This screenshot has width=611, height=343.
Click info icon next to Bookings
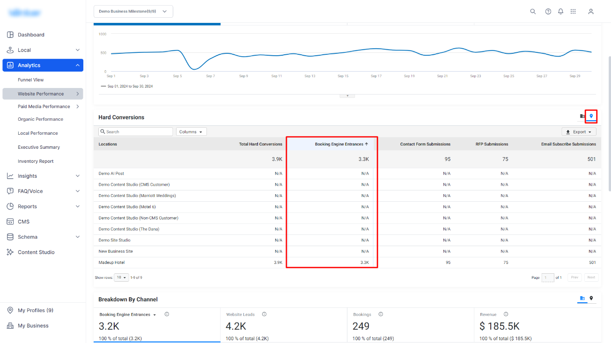point(381,314)
